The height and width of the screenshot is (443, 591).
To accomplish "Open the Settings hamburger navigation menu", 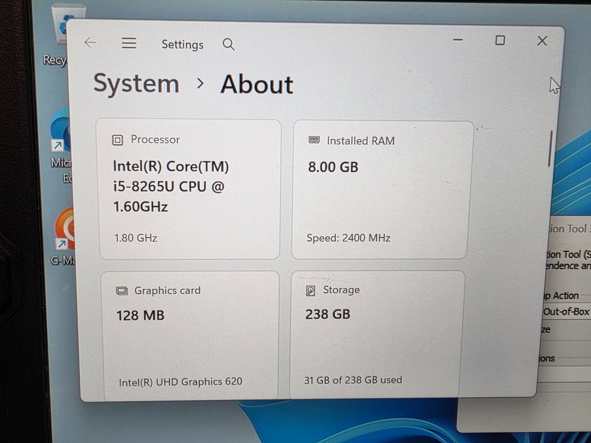I will (129, 43).
